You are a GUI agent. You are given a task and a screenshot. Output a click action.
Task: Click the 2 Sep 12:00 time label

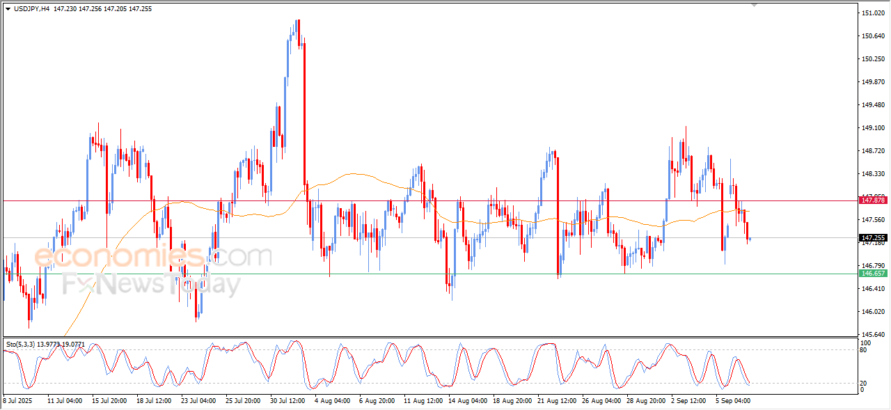688,401
